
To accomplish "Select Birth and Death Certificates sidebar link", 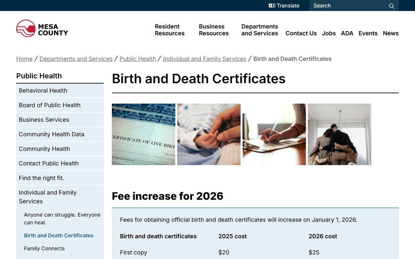I will click(59, 235).
